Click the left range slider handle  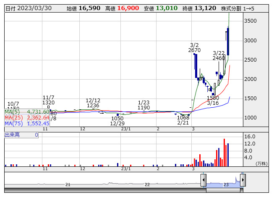(204, 181)
